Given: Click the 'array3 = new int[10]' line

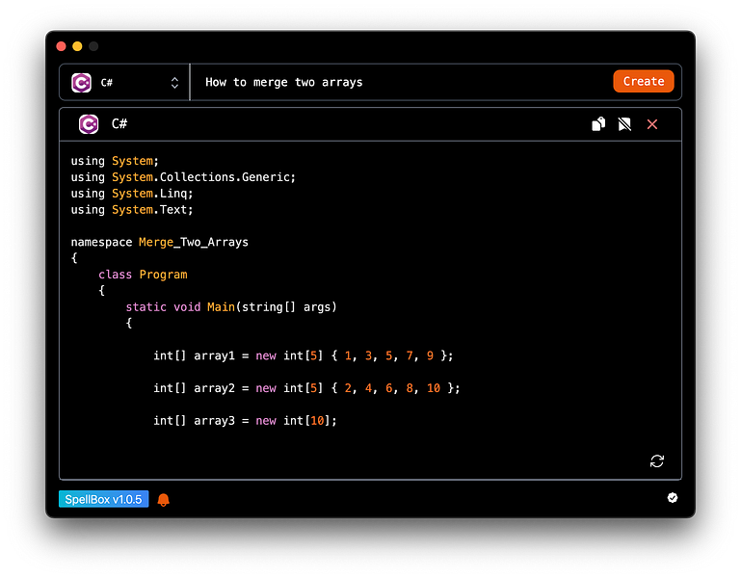Looking at the screenshot, I should coord(245,420).
